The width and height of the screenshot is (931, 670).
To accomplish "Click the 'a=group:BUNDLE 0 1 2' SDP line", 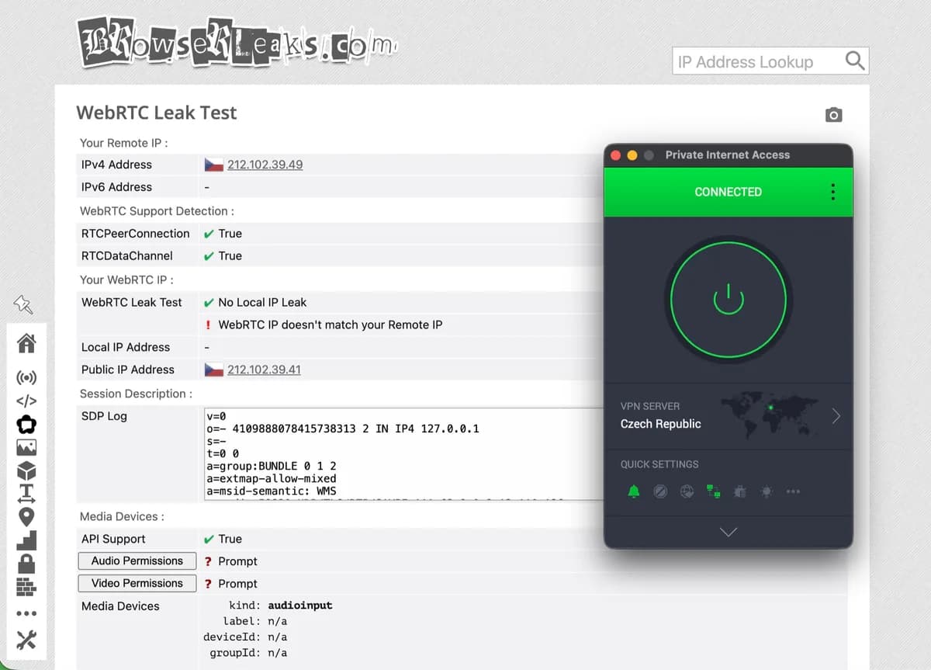I will (271, 466).
